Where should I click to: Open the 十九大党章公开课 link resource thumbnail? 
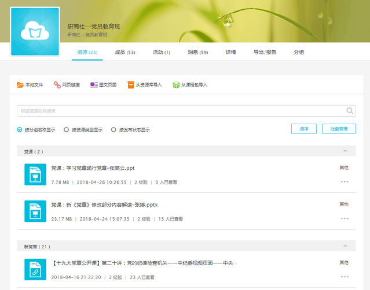(35, 269)
